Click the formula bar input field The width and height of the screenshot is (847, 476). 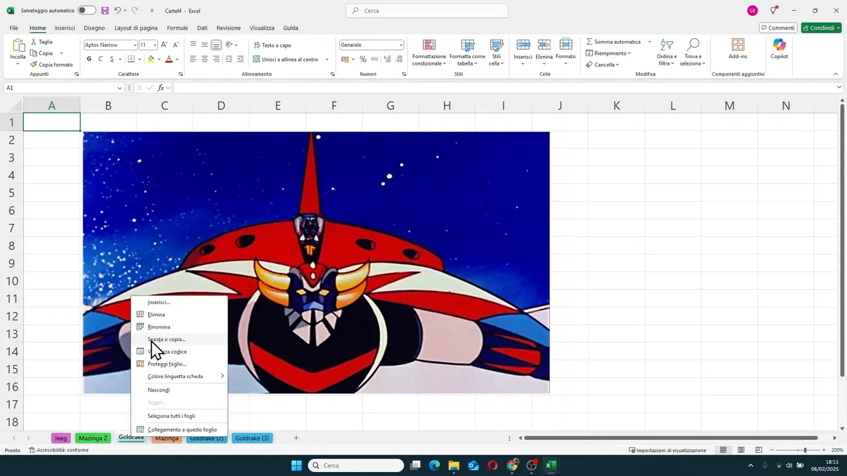(x=504, y=88)
